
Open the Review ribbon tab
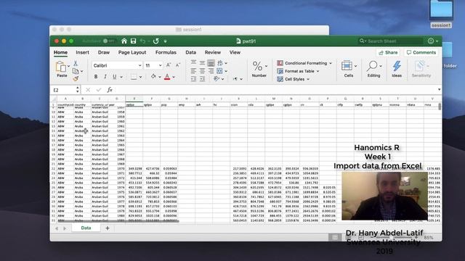[x=213, y=52]
